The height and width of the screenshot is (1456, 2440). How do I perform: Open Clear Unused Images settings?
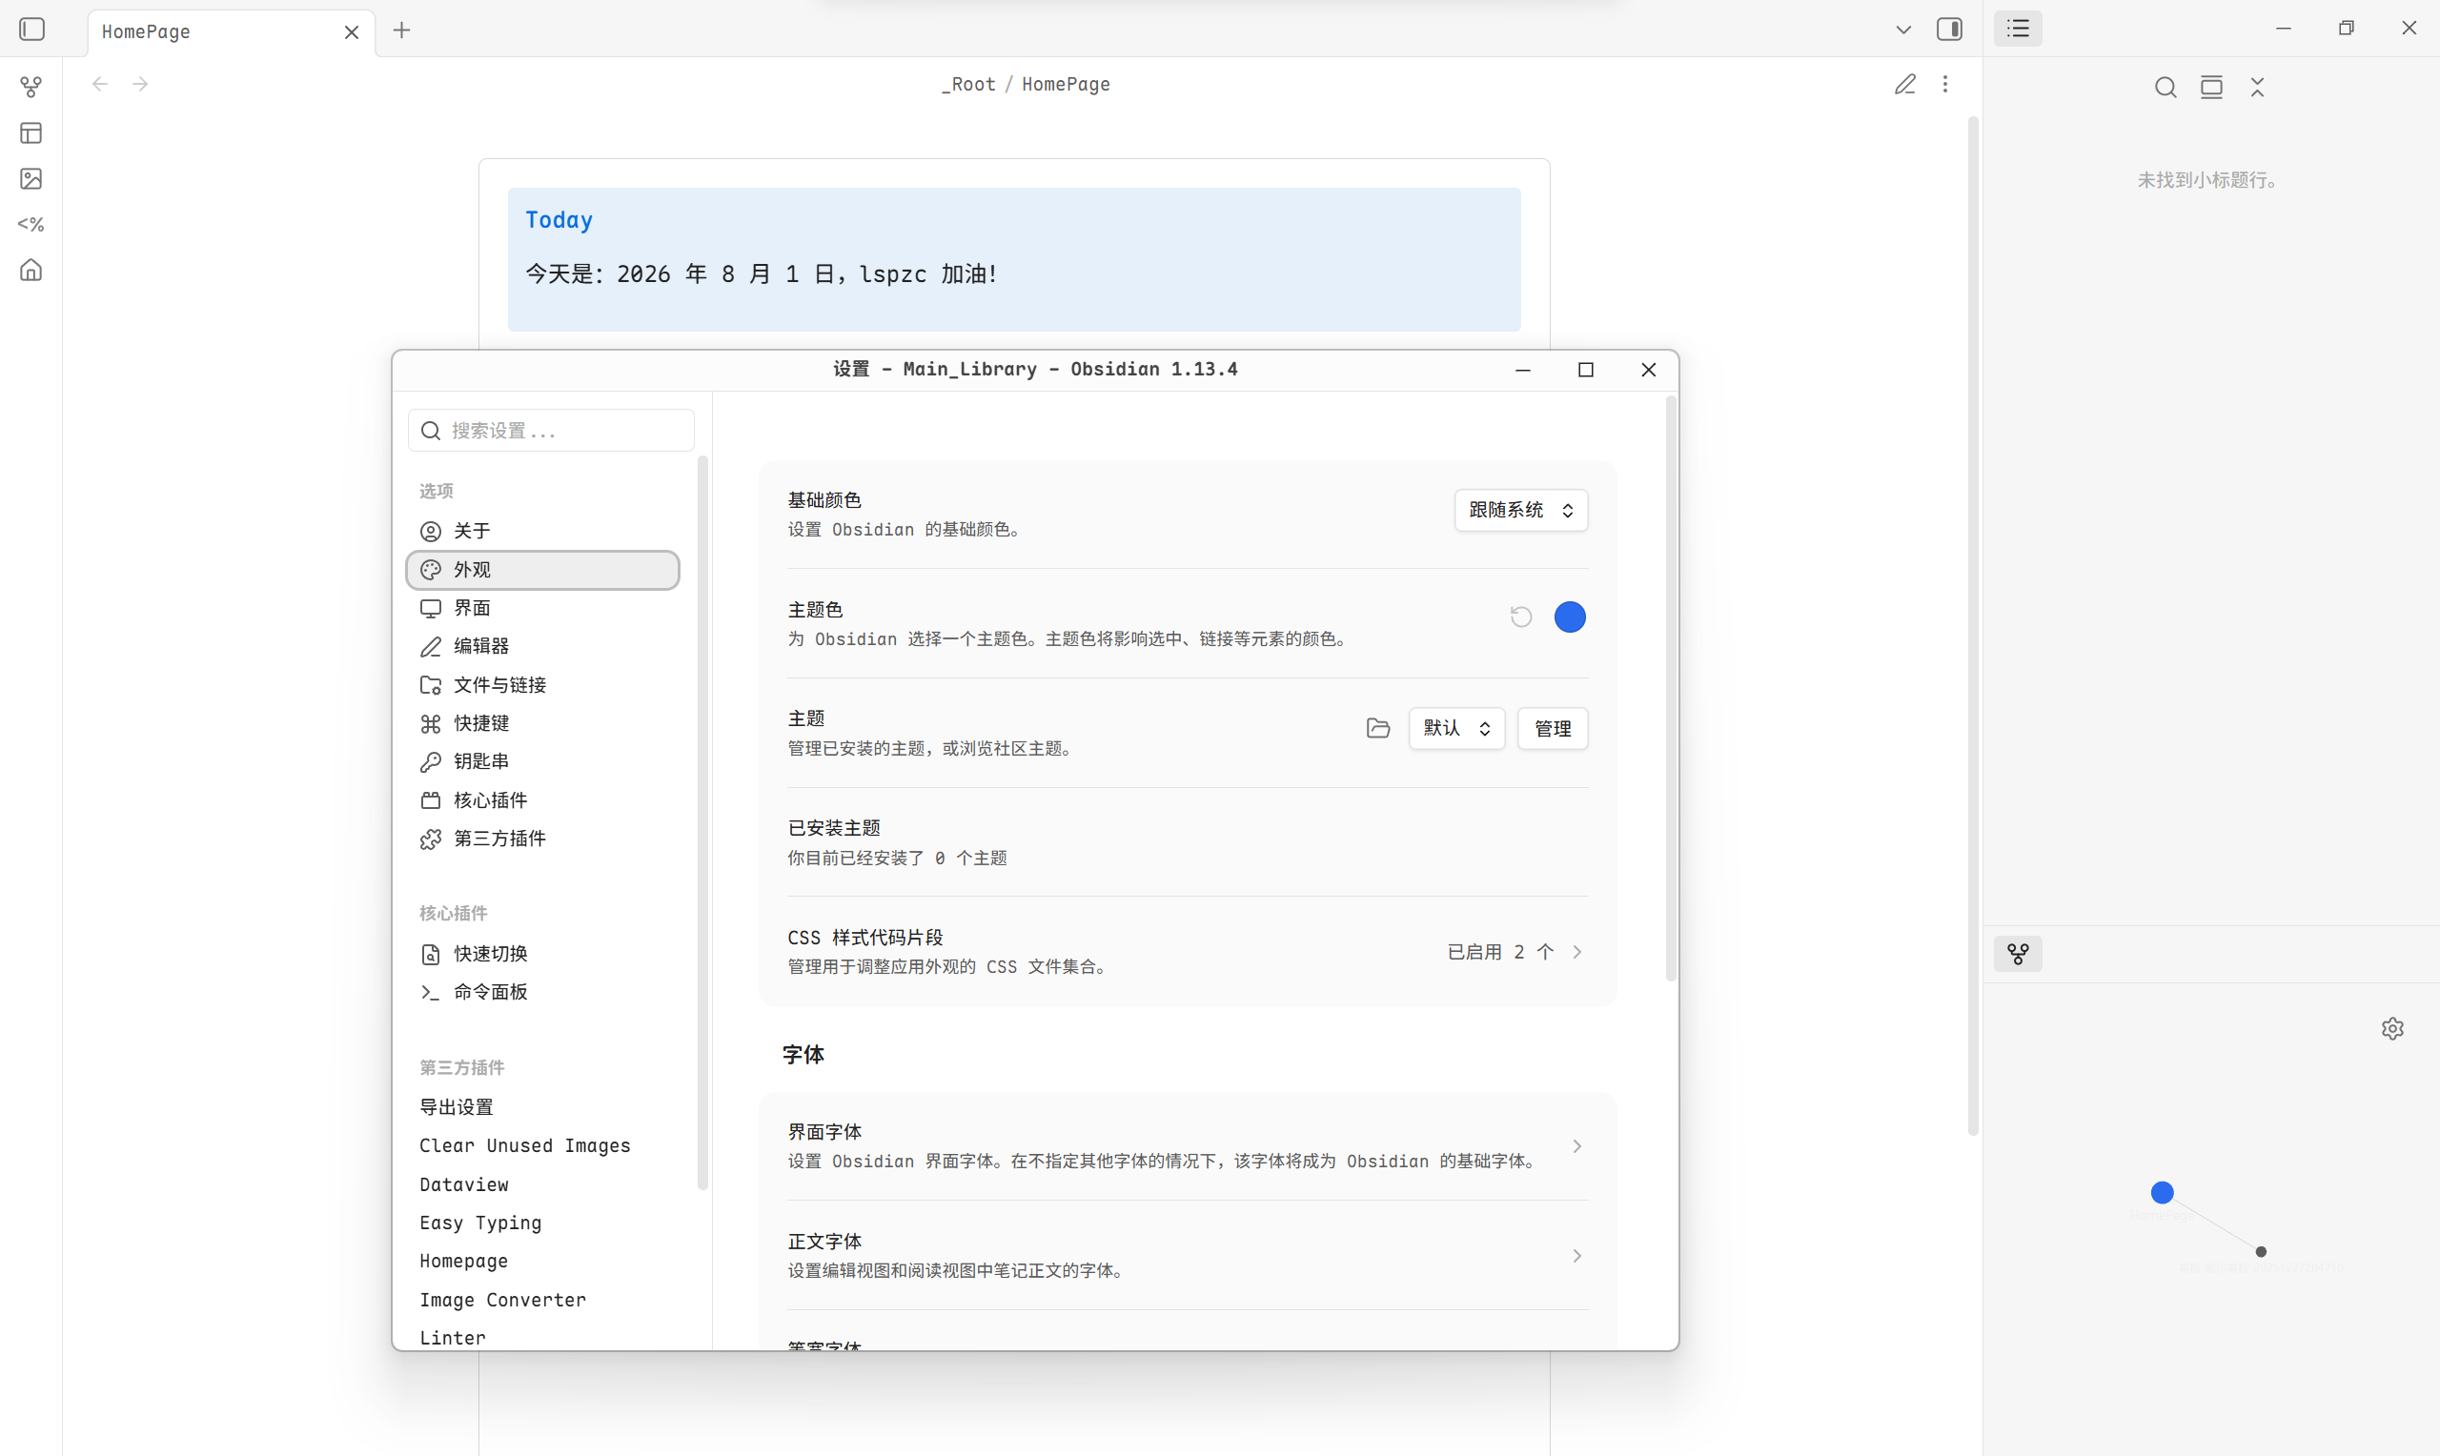[x=542, y=1146]
